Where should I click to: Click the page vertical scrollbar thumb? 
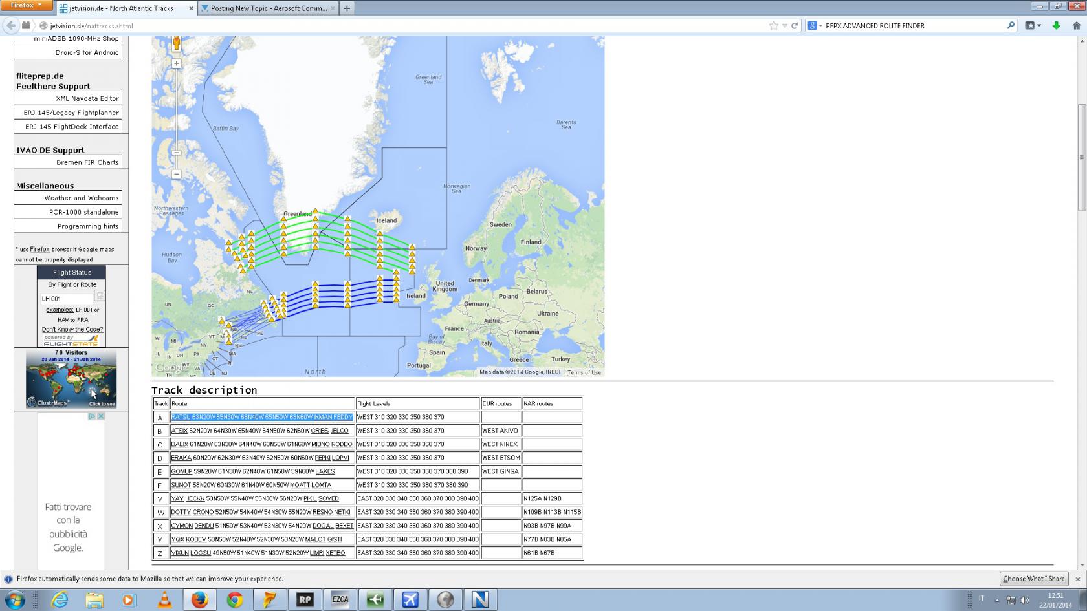[x=1082, y=157]
